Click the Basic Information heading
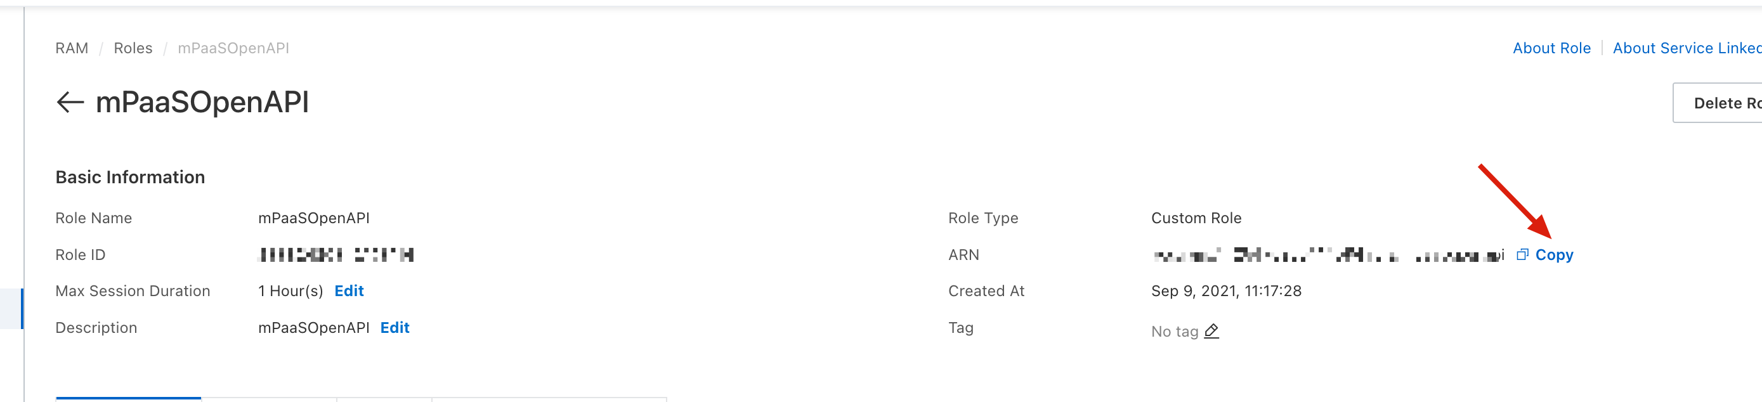This screenshot has height=402, width=1762. tap(130, 178)
